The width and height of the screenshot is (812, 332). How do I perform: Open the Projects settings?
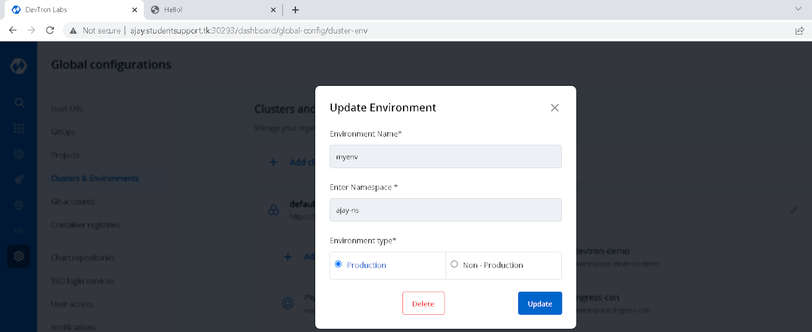65,155
